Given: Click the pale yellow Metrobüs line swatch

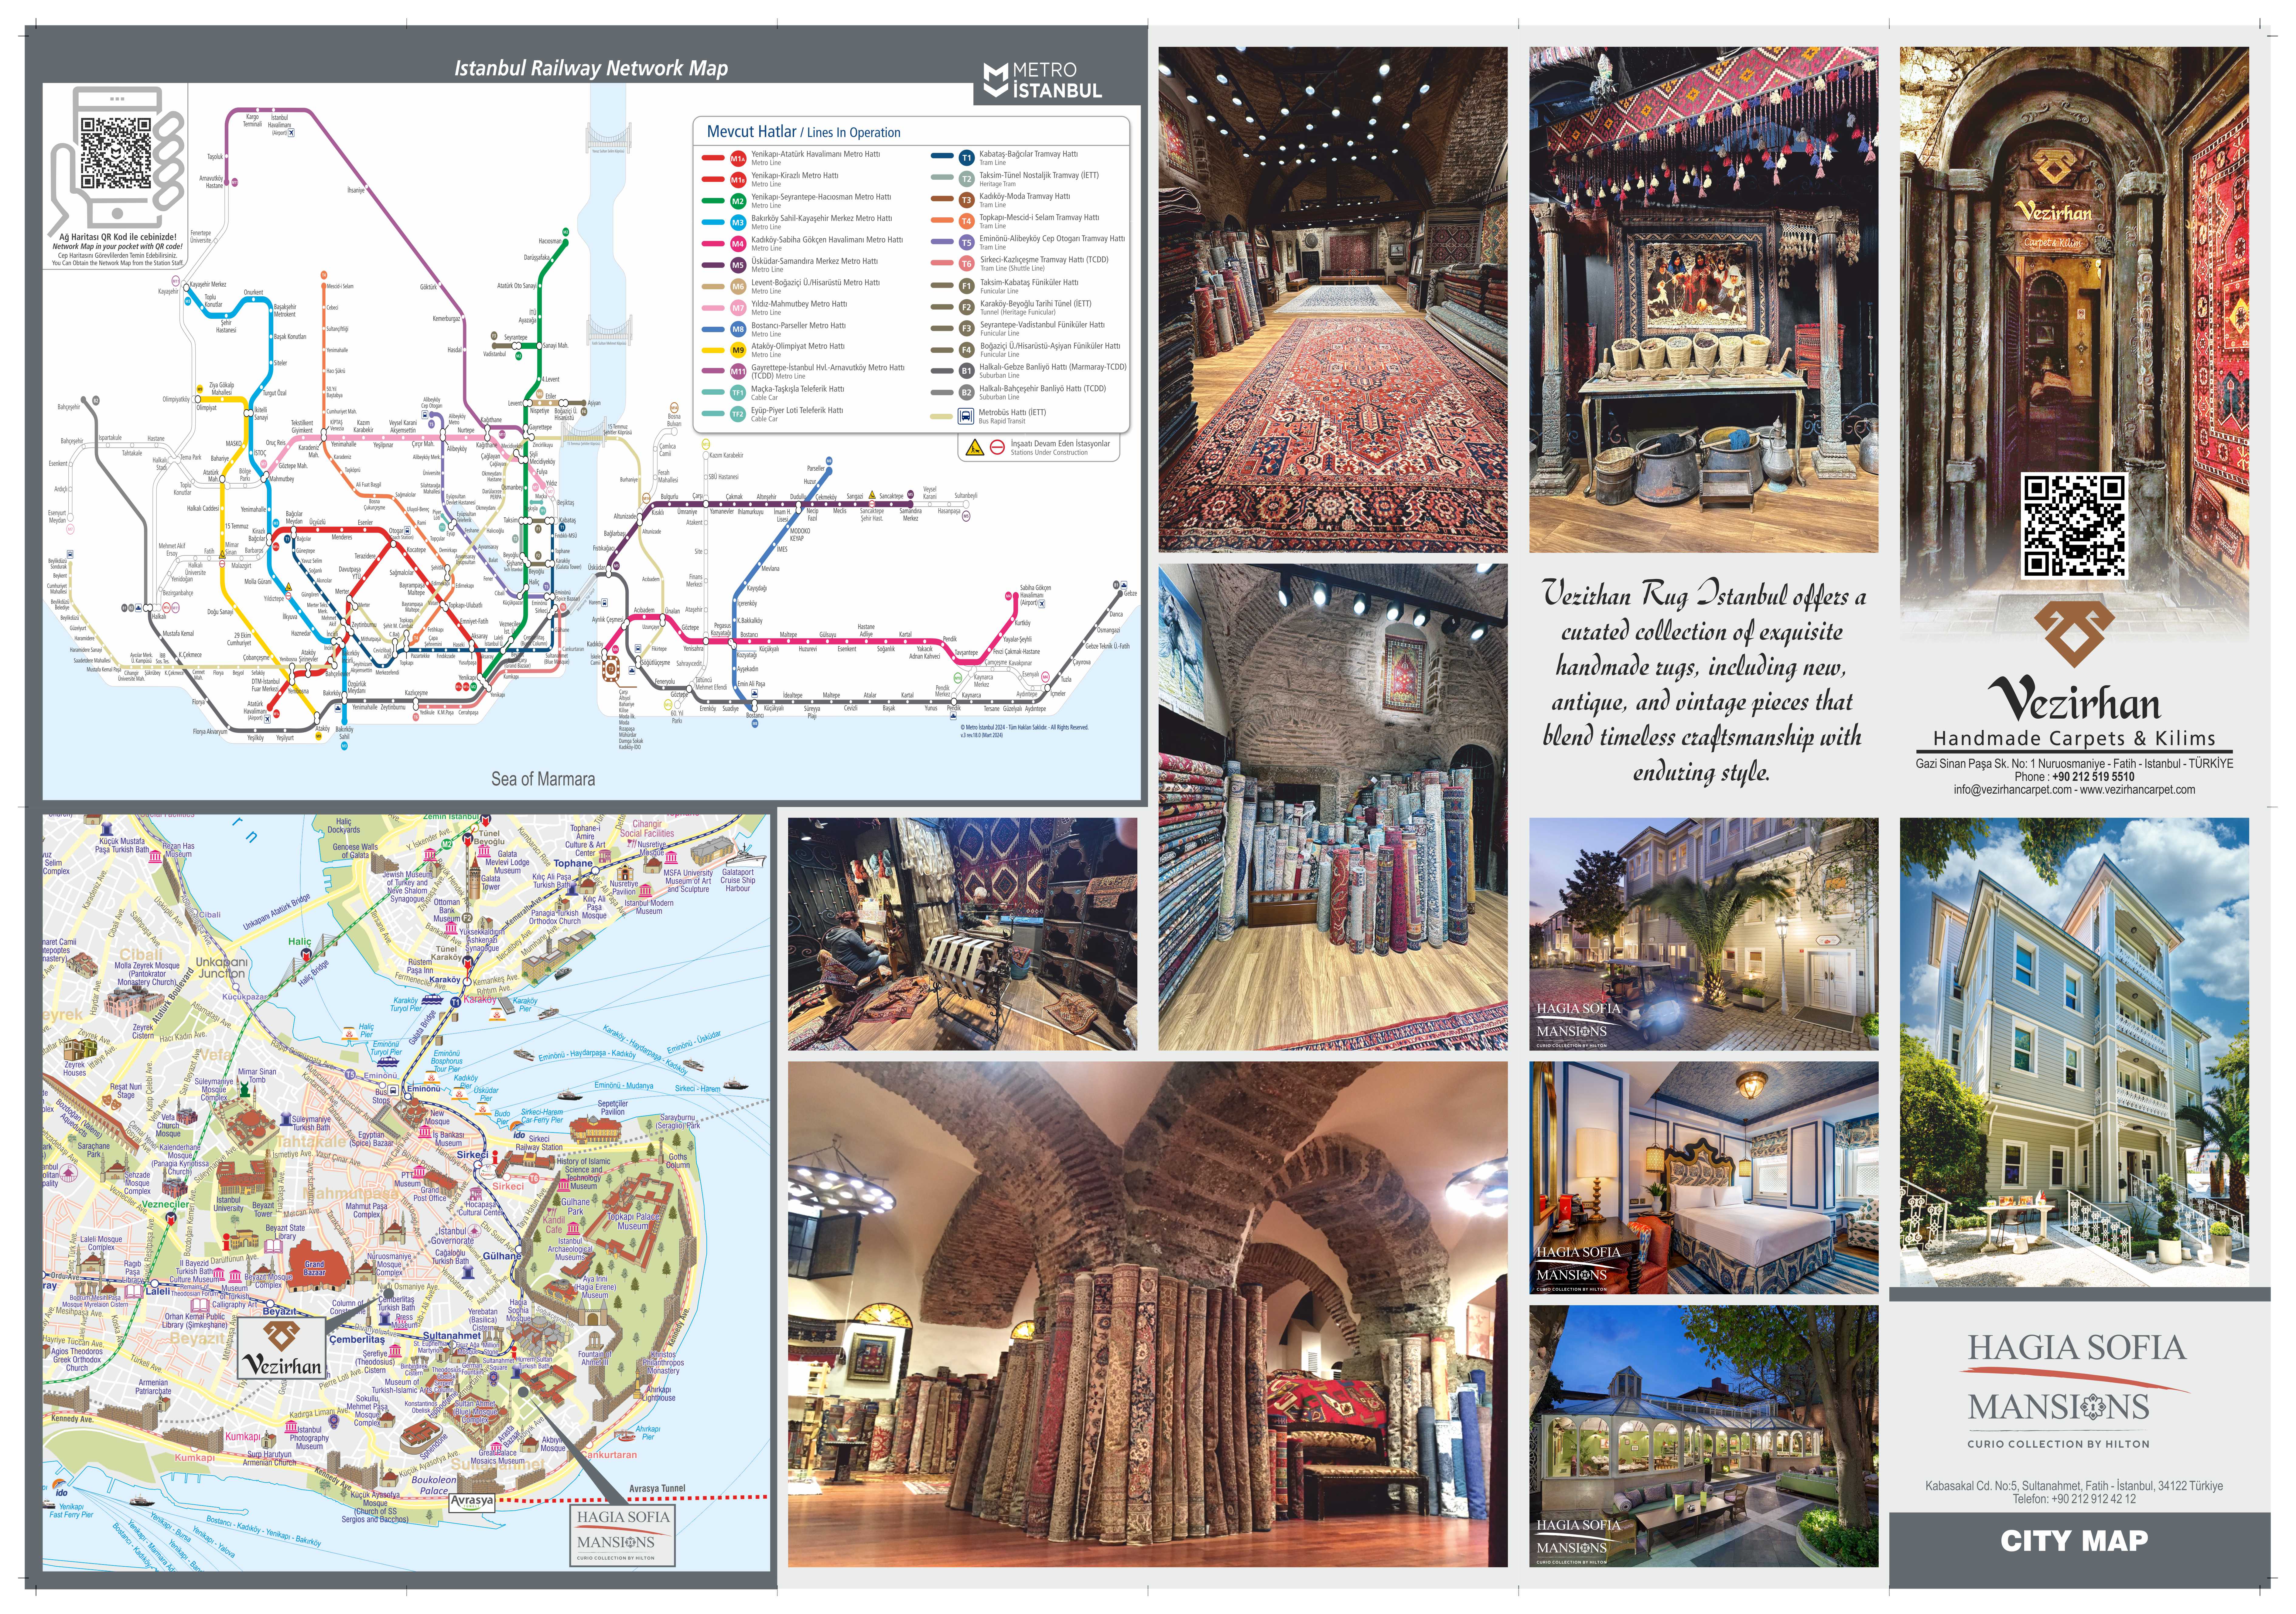Looking at the screenshot, I should click(942, 417).
